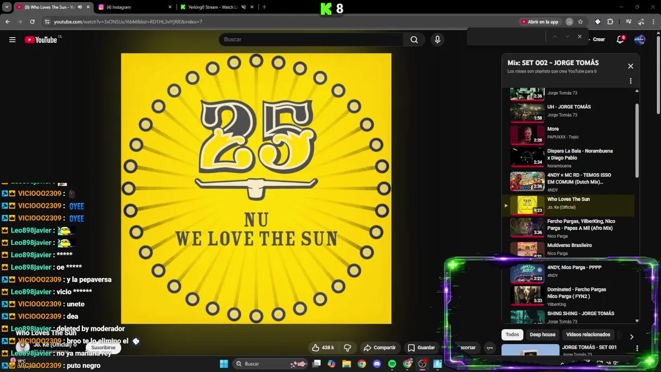Open Spotify from the taskbar
Screen dimensions: 661x372
tap(392, 364)
